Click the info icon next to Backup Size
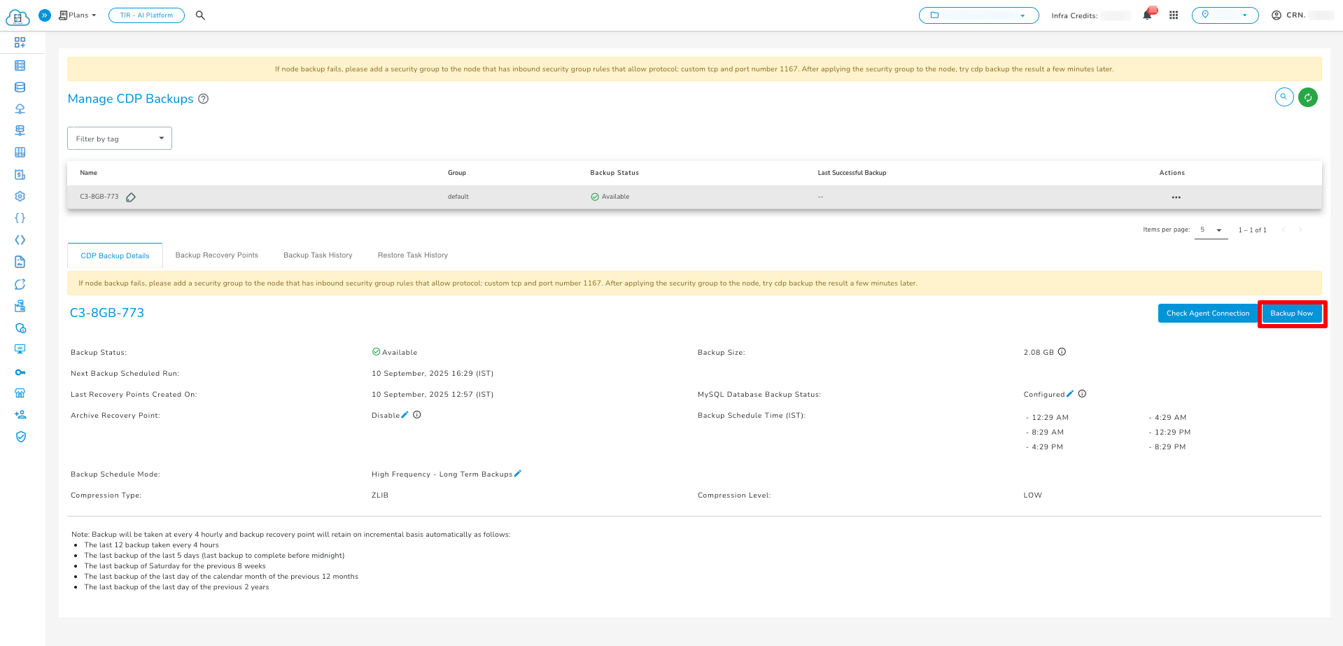Viewport: 1343px width, 646px height. pyautogui.click(x=1062, y=352)
